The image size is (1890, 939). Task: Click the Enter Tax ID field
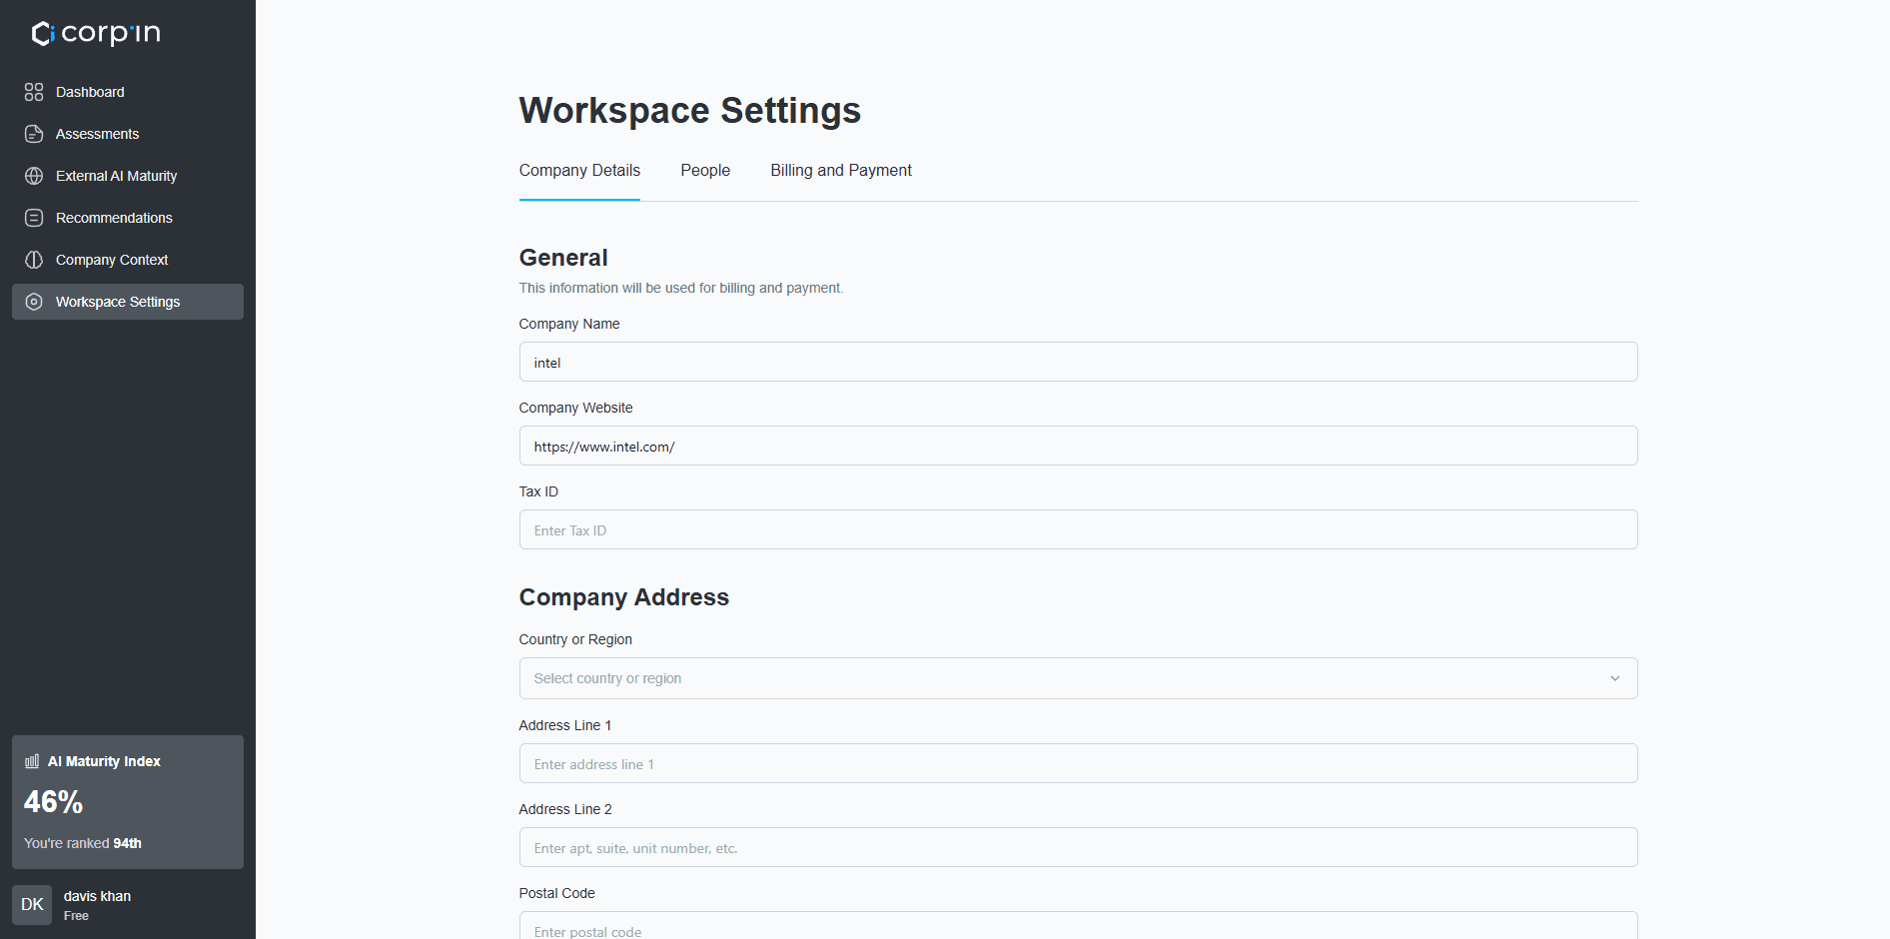click(1078, 529)
